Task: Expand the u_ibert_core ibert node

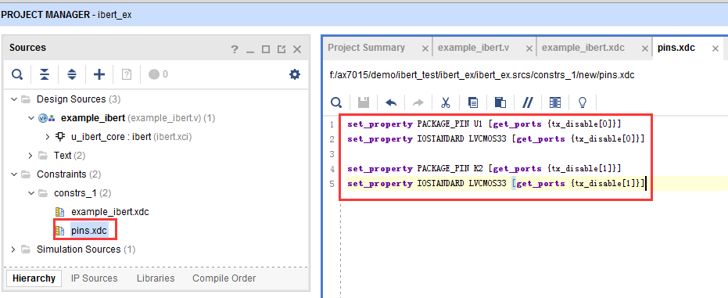Action: coord(48,137)
